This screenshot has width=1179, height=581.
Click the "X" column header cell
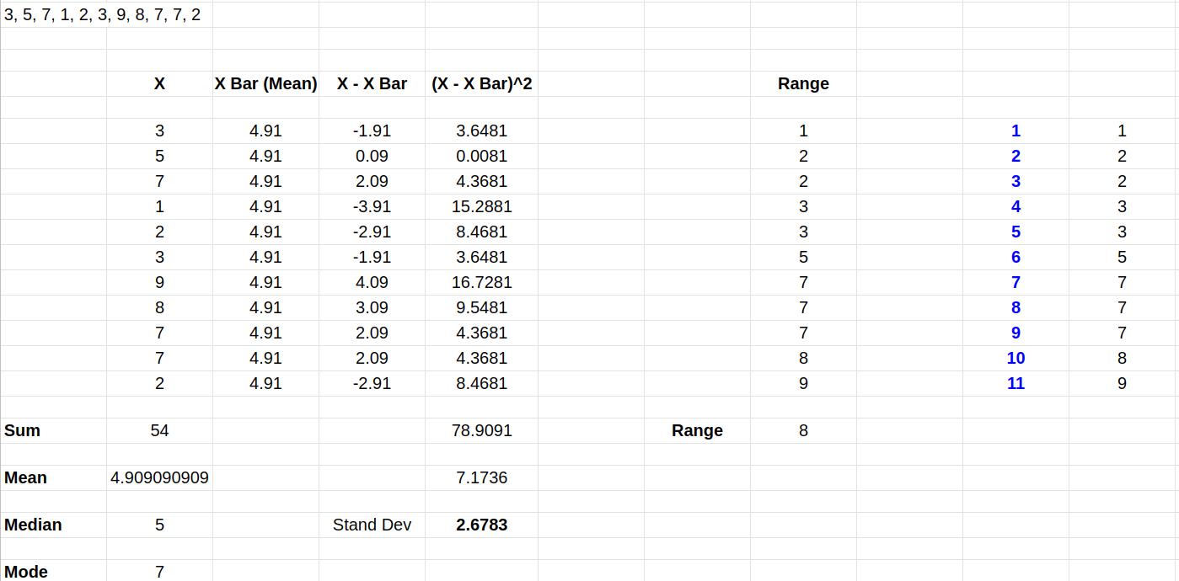(159, 83)
